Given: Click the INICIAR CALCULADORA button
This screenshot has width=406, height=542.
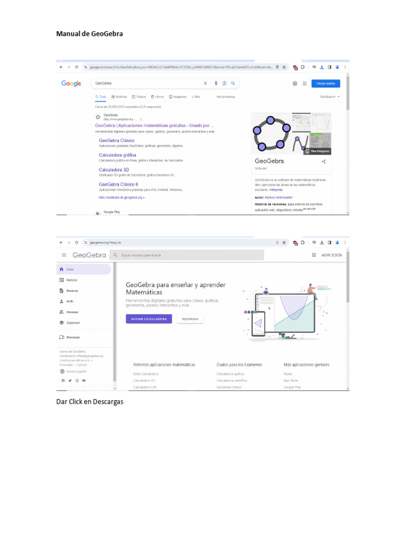Looking at the screenshot, I should pos(149,319).
